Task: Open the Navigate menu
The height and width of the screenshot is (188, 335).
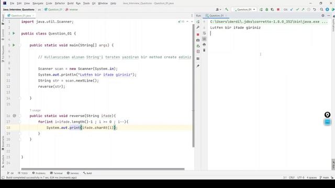Action: tap(38, 3)
